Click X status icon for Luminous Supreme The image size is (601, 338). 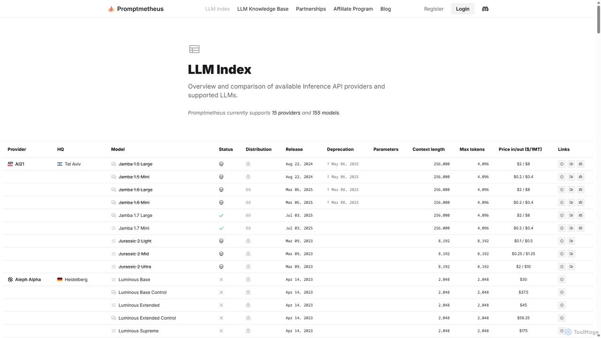[221, 331]
